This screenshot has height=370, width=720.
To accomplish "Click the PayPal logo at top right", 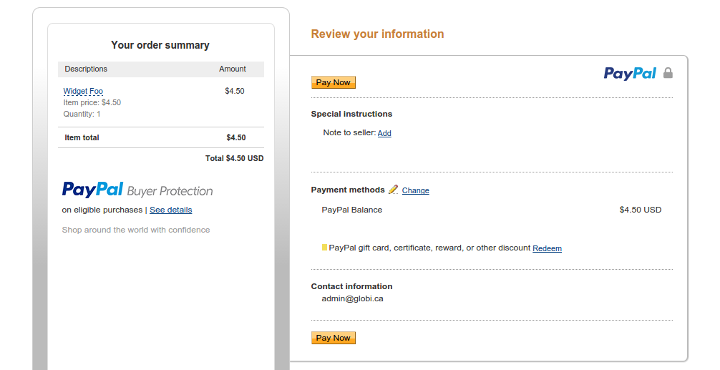I will click(630, 74).
